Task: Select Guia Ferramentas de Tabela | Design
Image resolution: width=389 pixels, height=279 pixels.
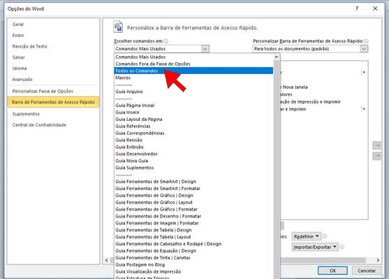Action: click(x=193, y=230)
